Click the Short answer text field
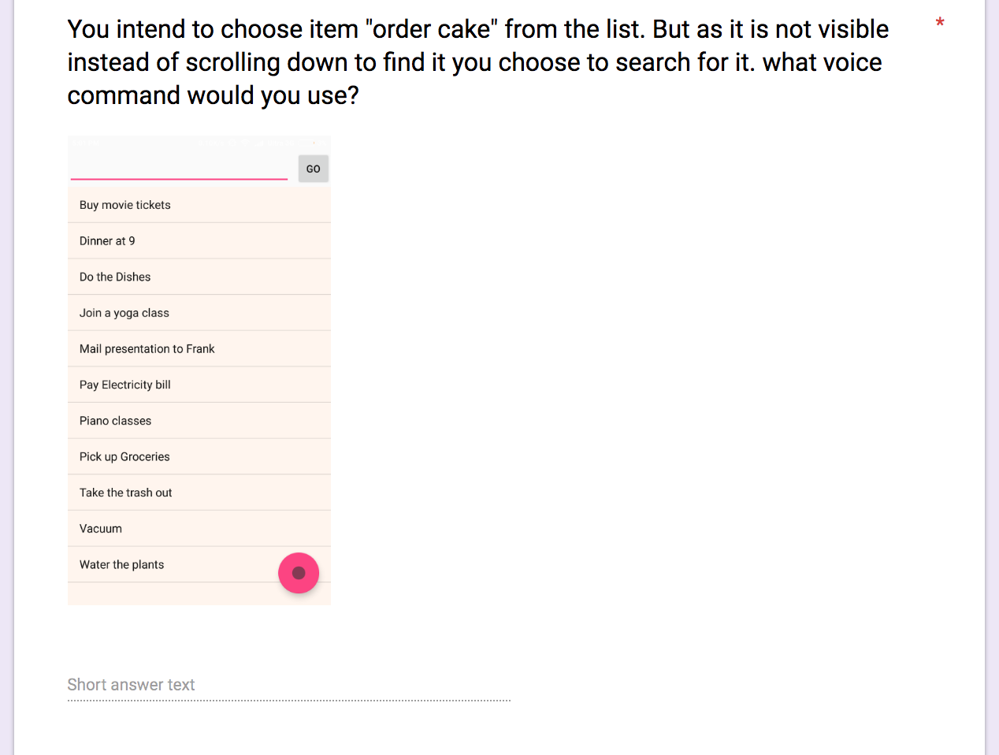This screenshot has height=755, width=999. coord(289,685)
